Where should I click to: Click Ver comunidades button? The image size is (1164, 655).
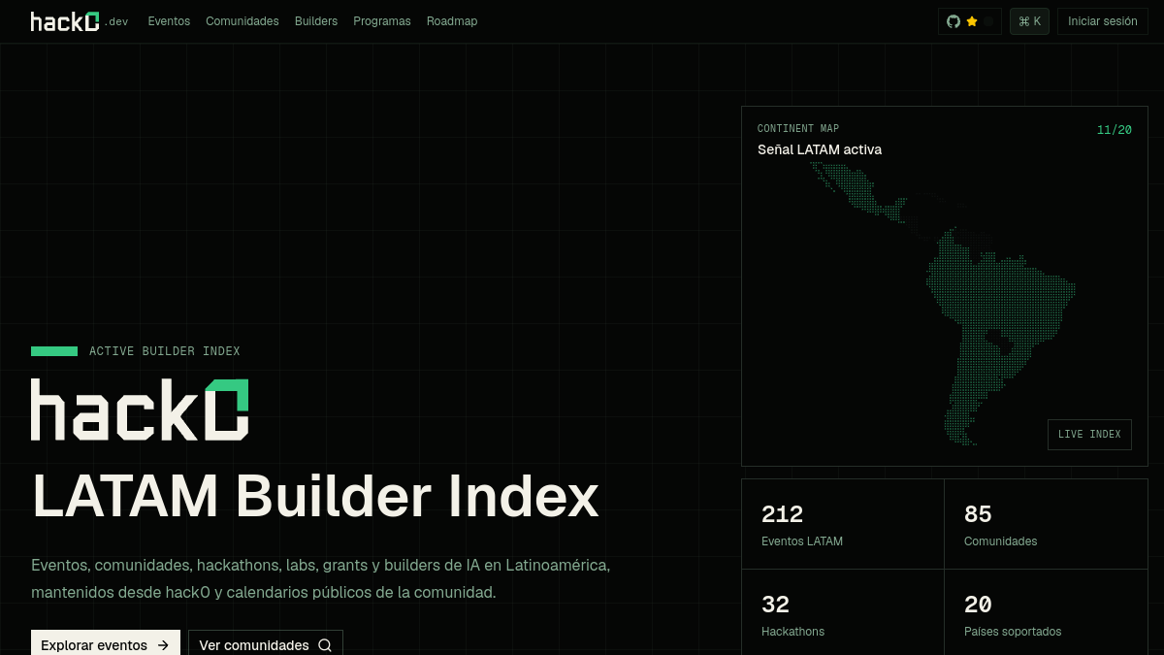266,644
